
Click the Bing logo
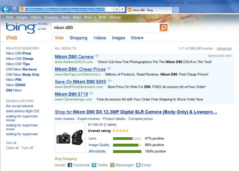point(21,28)
